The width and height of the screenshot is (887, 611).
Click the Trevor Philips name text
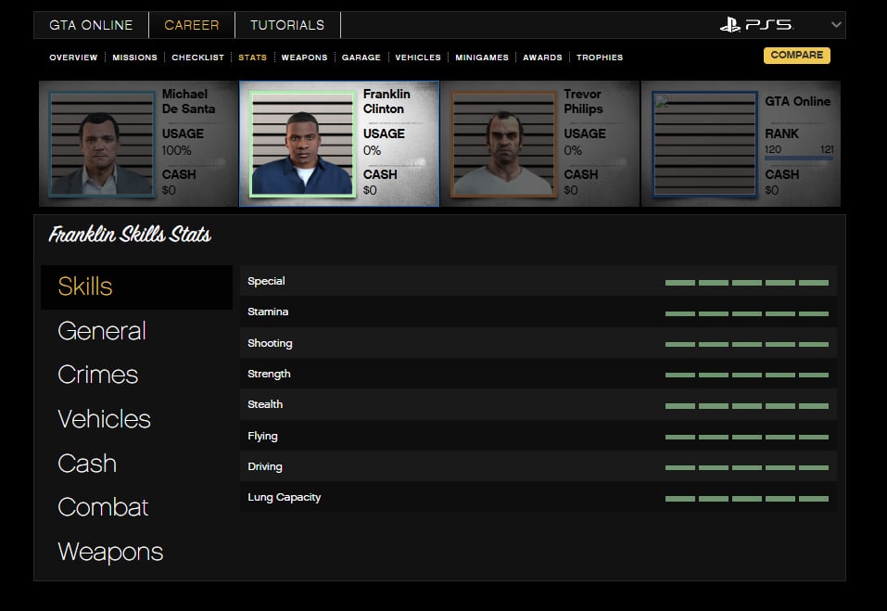[x=583, y=101]
